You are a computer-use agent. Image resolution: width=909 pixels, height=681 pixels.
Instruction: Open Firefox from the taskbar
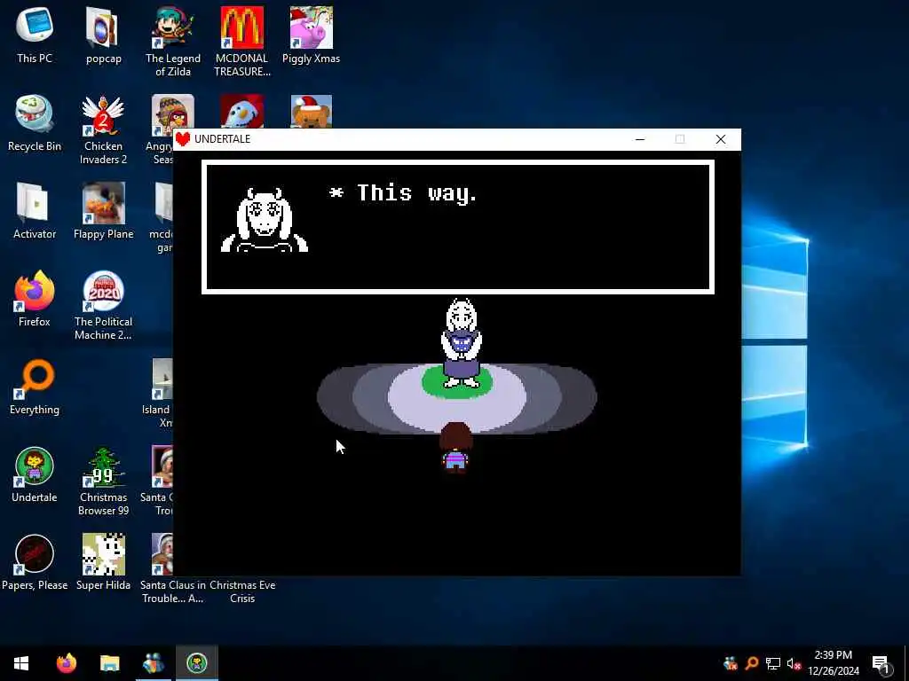[66, 663]
